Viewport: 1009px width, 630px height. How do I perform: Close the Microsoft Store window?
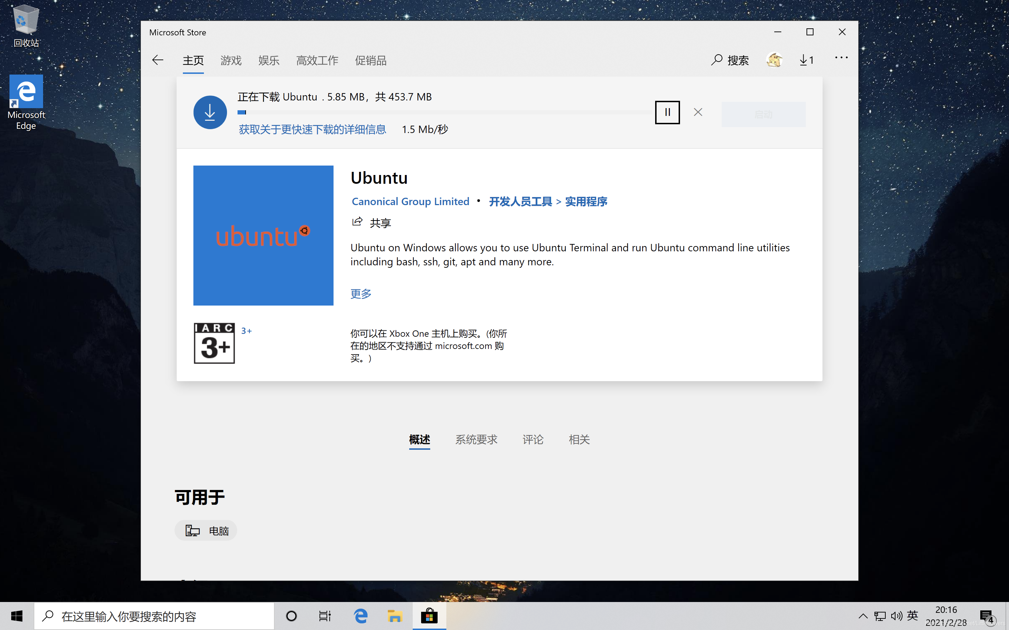(842, 32)
